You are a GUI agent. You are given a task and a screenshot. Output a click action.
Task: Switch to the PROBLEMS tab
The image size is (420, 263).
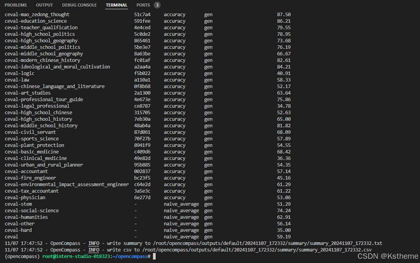[15, 5]
